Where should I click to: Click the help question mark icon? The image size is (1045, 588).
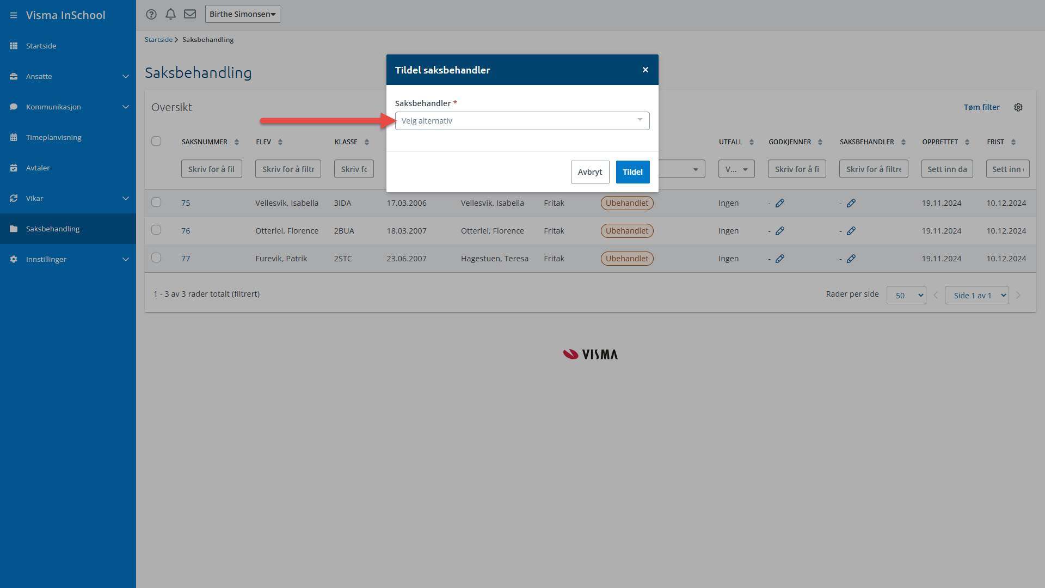click(151, 14)
